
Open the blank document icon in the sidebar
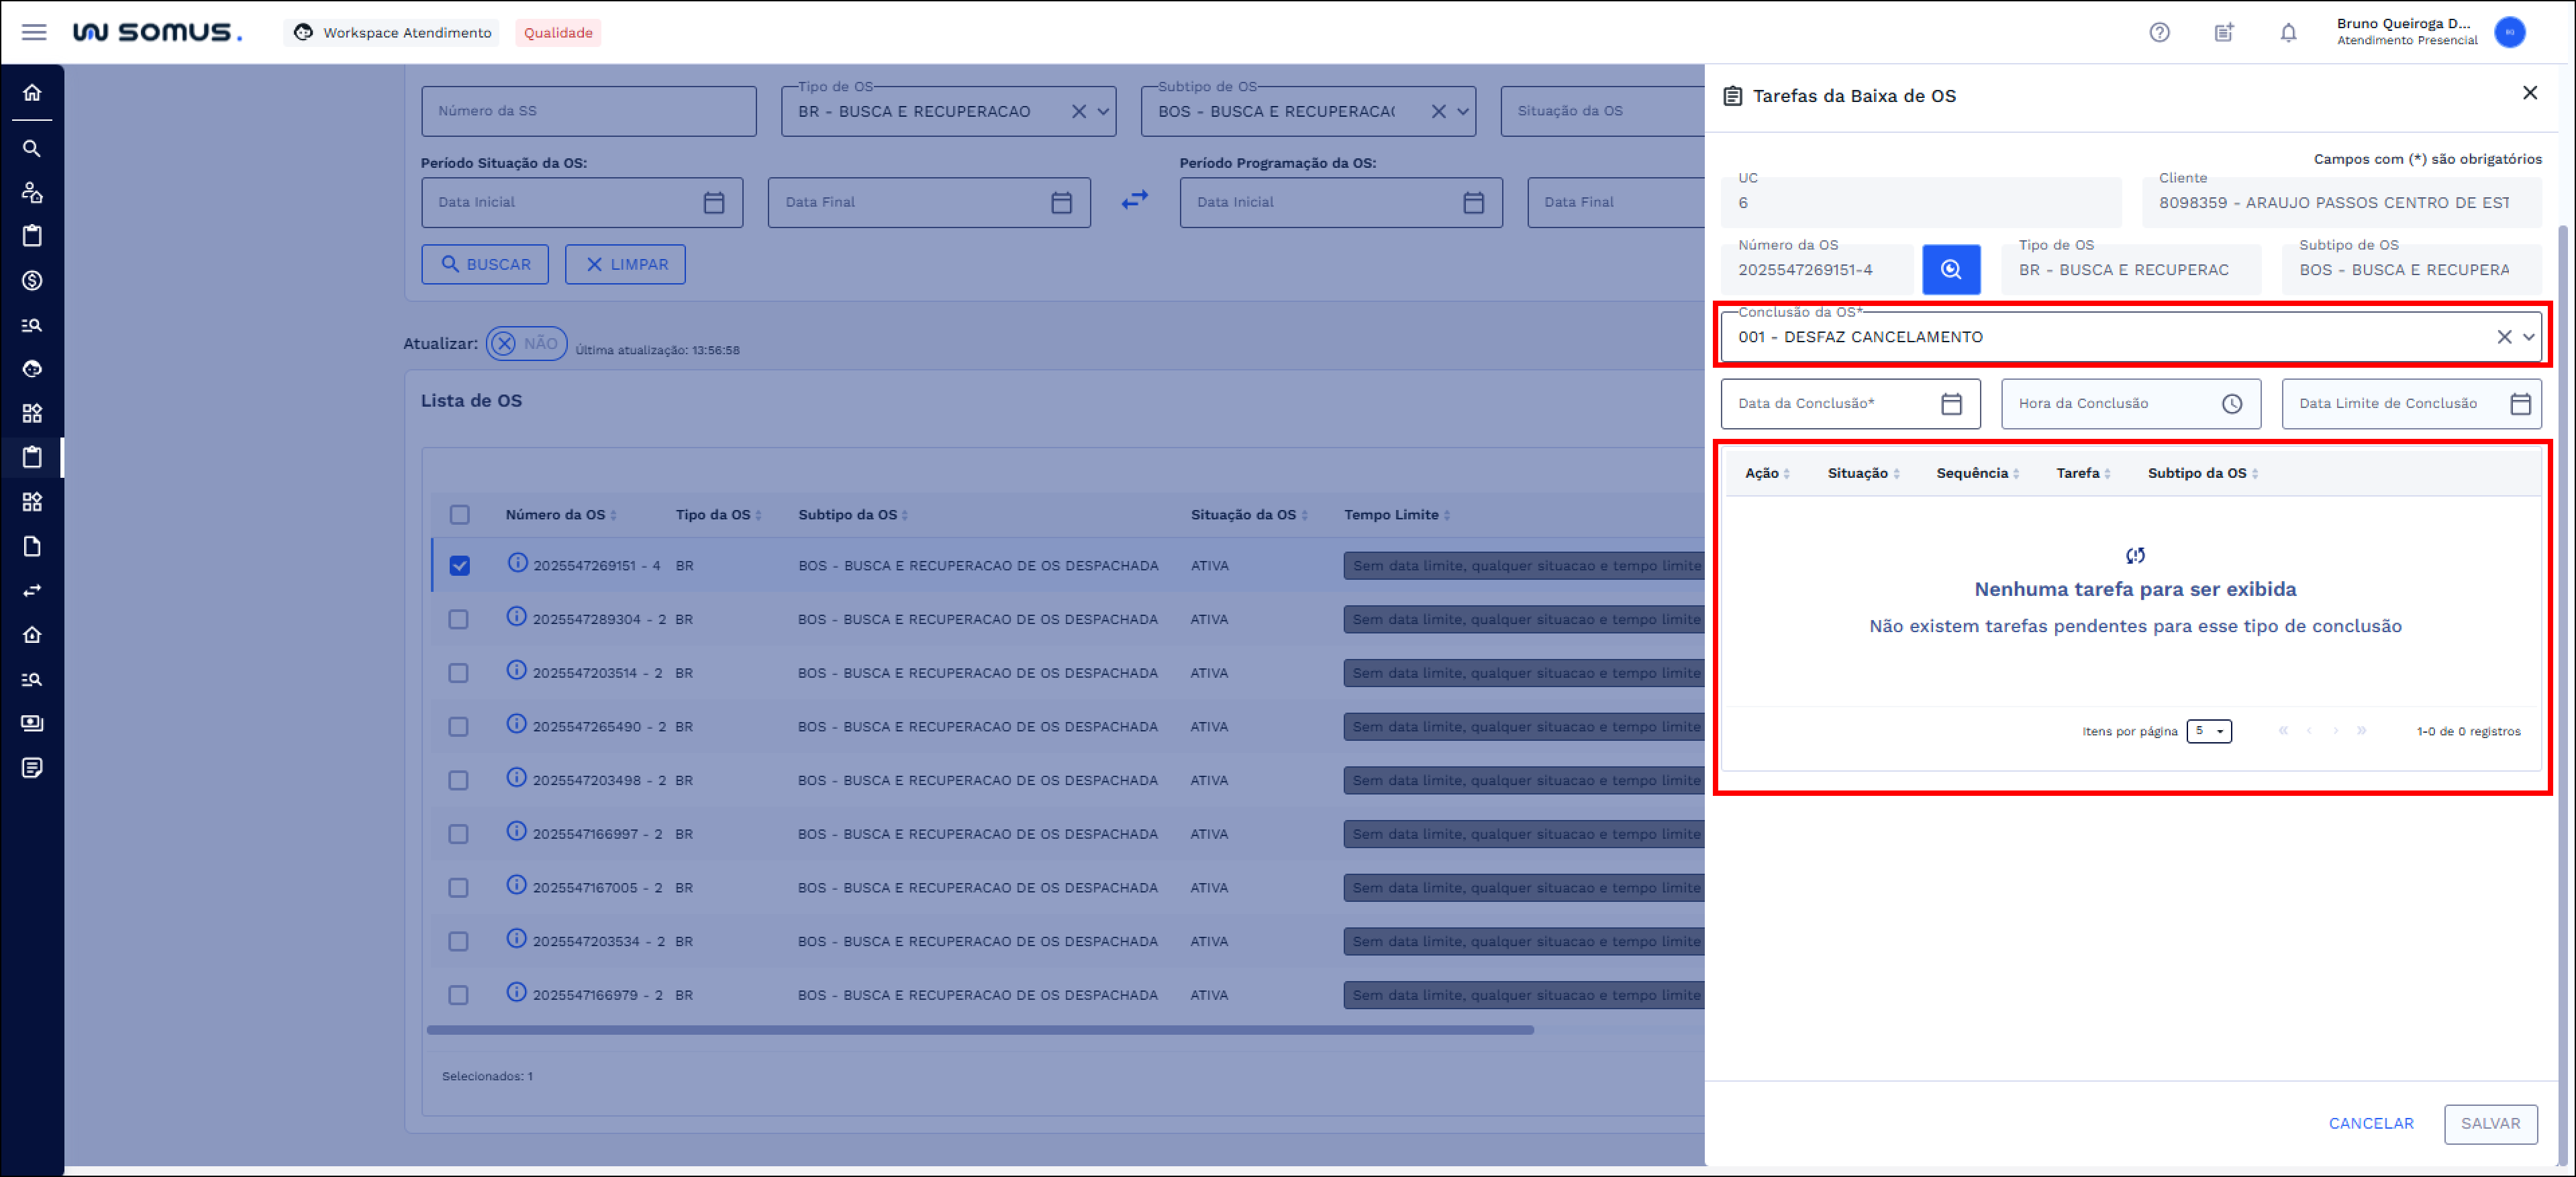pos(32,546)
